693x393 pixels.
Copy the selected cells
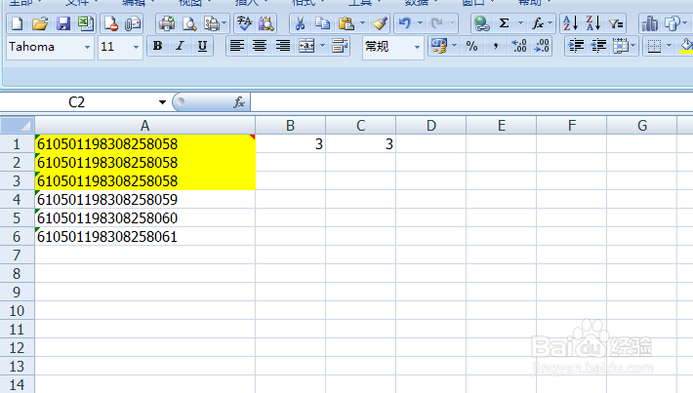coord(323,23)
